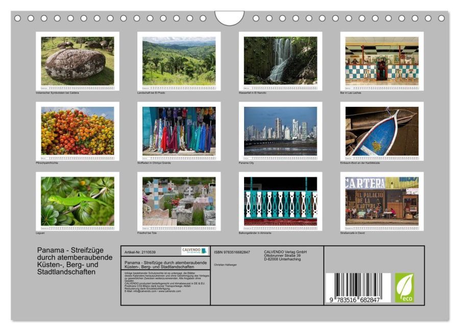This screenshot has height=331, width=459.
Task: Click 'CALVENDO Verlag GmbH' publisher name
Action: pos(285,252)
